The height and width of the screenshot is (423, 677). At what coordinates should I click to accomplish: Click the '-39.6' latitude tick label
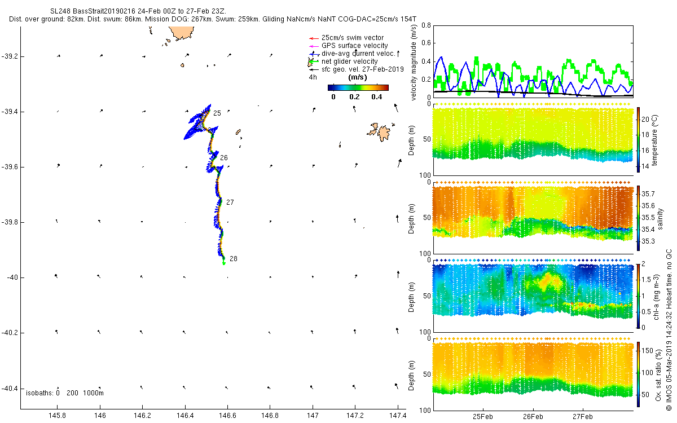pyautogui.click(x=10, y=167)
